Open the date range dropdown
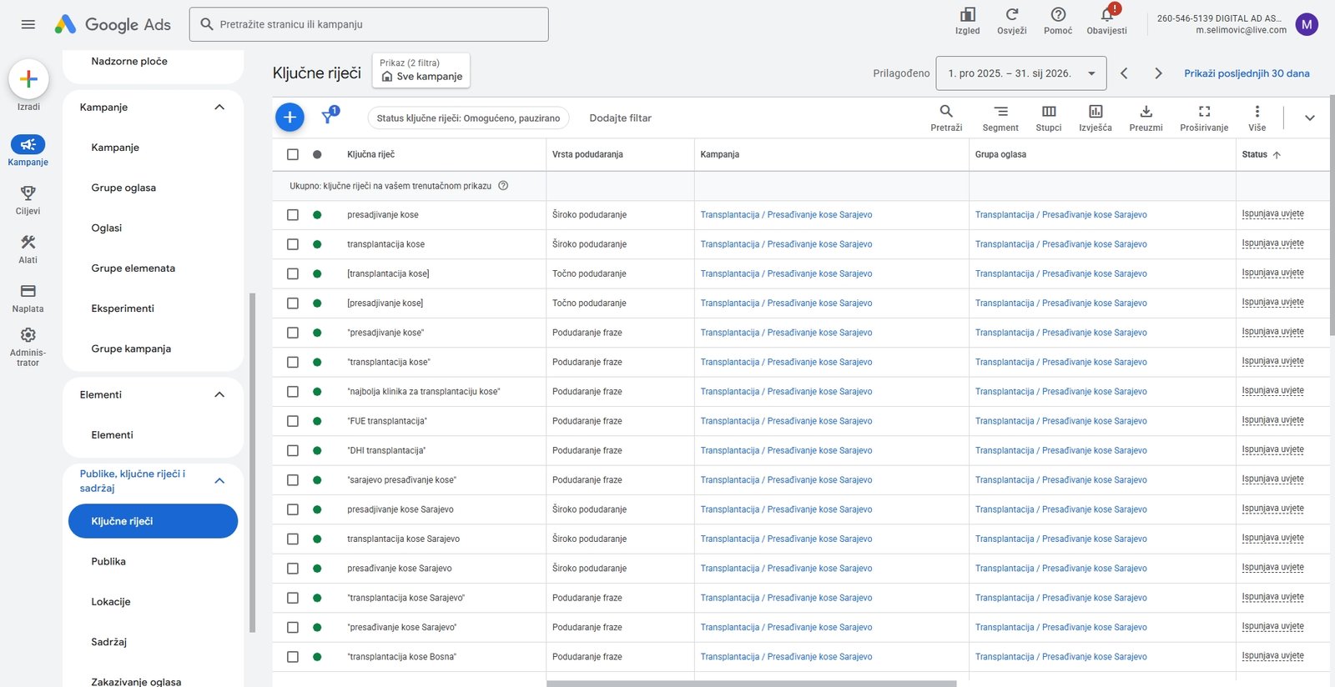The width and height of the screenshot is (1335, 687). coord(1021,73)
